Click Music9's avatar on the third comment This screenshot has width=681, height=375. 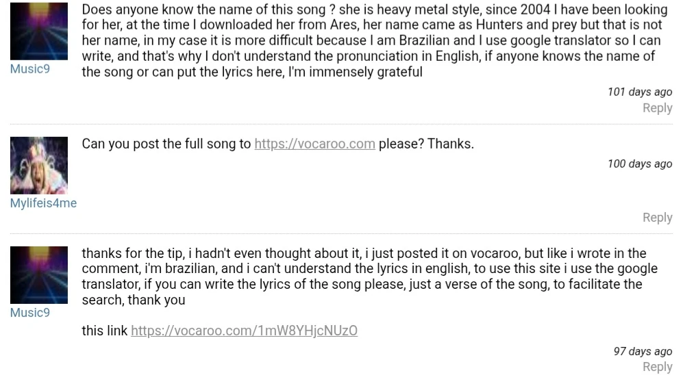38,274
